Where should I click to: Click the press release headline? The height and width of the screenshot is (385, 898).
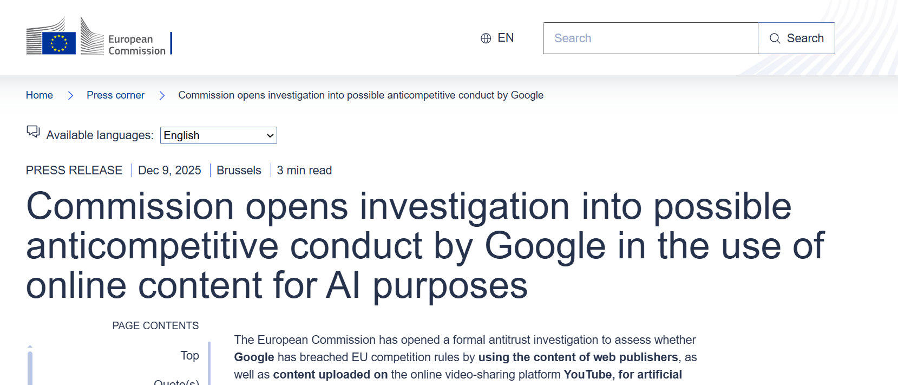425,246
